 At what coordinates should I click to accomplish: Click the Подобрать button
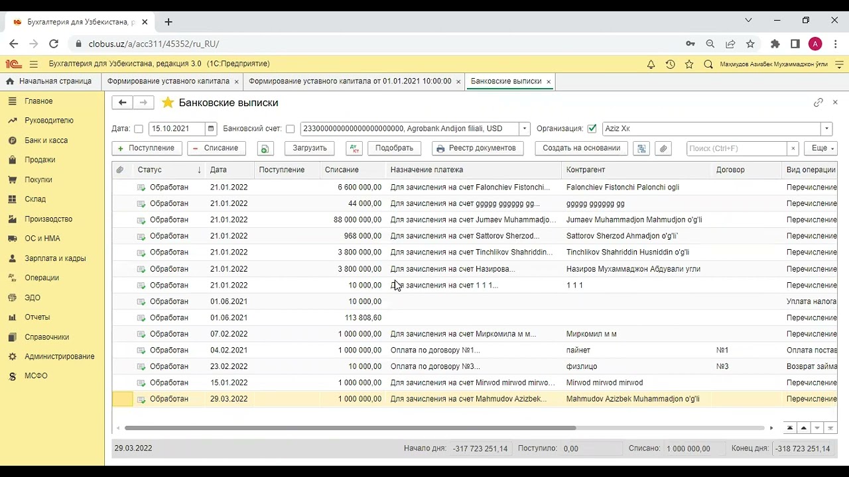tap(394, 148)
